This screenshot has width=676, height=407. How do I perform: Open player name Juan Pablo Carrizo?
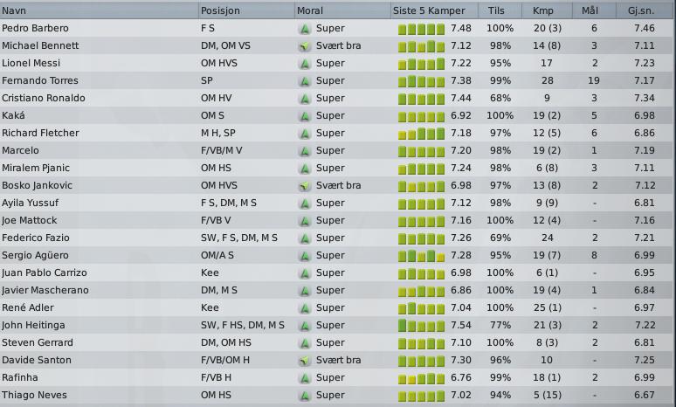click(45, 272)
